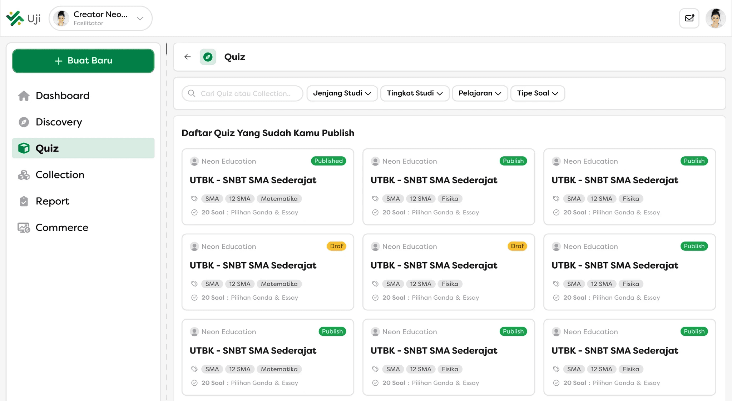Go to Discovery in the sidebar
Viewport: 732px width, 401px height.
point(59,122)
